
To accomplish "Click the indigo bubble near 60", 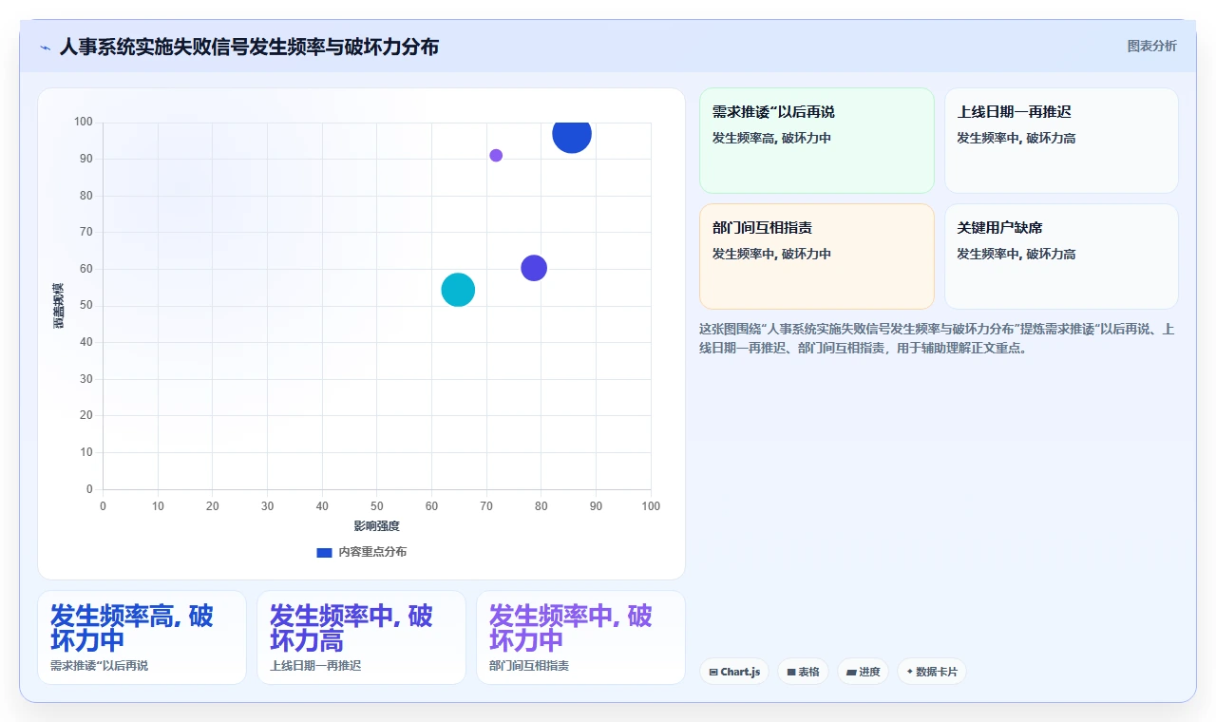I will 534,268.
